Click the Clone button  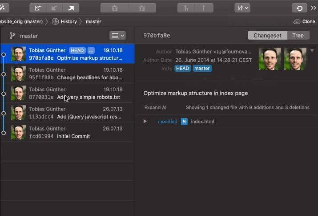[309, 21]
